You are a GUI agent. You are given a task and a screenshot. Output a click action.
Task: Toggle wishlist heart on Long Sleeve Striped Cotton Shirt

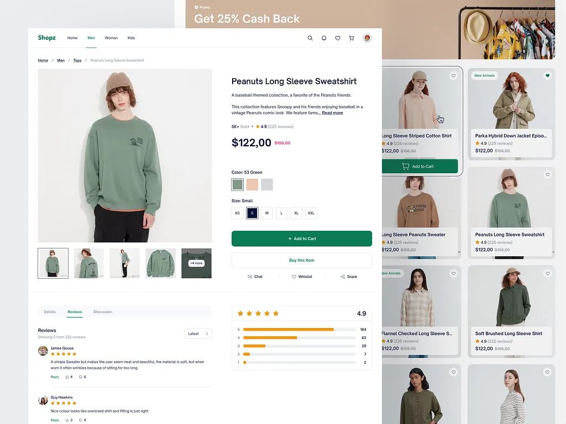453,76
